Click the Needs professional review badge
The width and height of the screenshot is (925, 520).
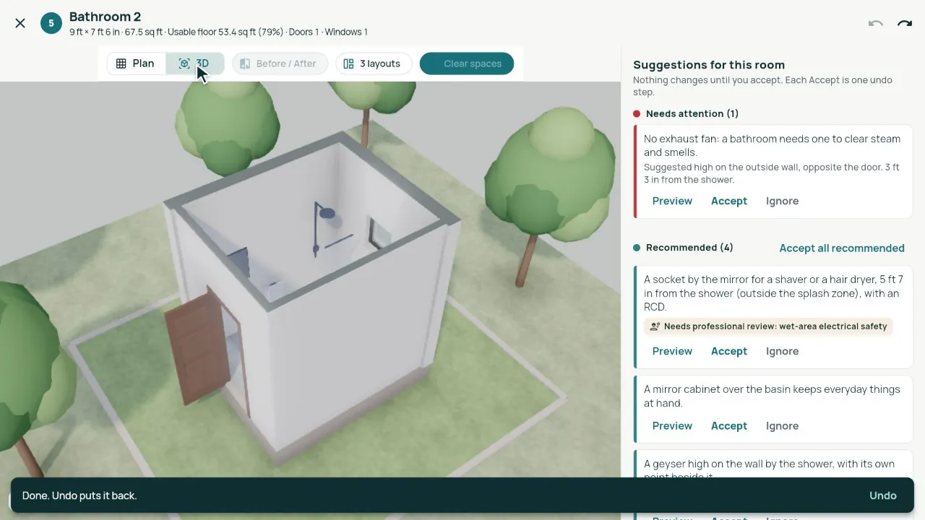coord(769,326)
